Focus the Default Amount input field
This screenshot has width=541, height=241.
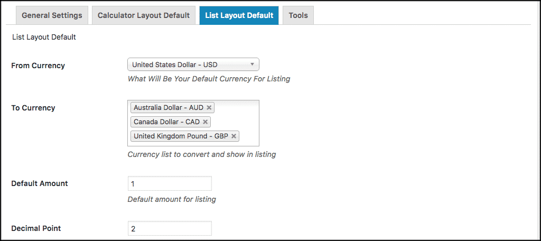pyautogui.click(x=170, y=184)
